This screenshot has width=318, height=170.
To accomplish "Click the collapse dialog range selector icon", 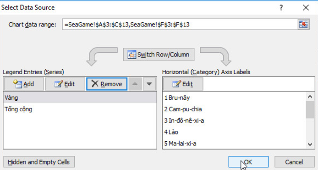I will pyautogui.click(x=303, y=25).
